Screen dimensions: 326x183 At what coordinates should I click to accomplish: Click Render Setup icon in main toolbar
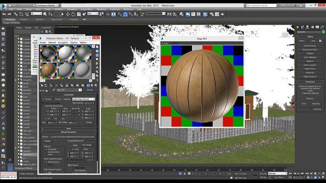click(x=211, y=14)
